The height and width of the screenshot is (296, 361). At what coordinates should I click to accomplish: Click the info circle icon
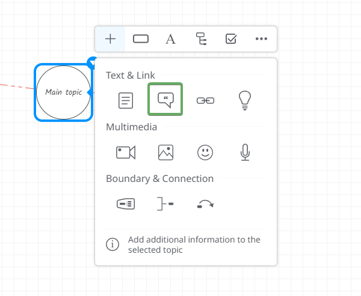coord(113,244)
